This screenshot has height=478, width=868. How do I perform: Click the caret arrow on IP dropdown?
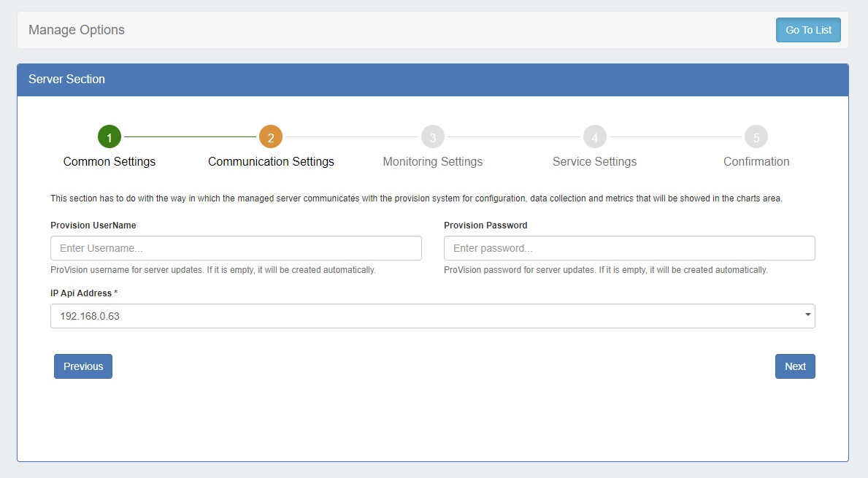click(807, 315)
